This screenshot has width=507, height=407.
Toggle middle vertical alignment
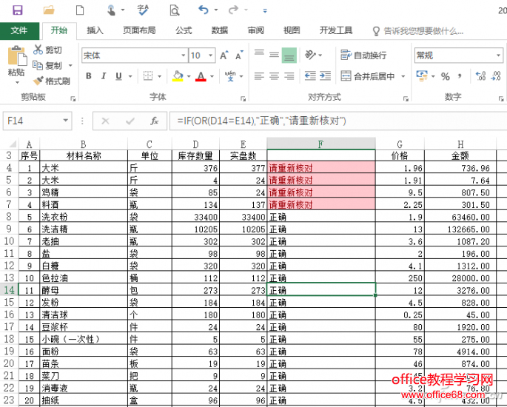tap(274, 55)
